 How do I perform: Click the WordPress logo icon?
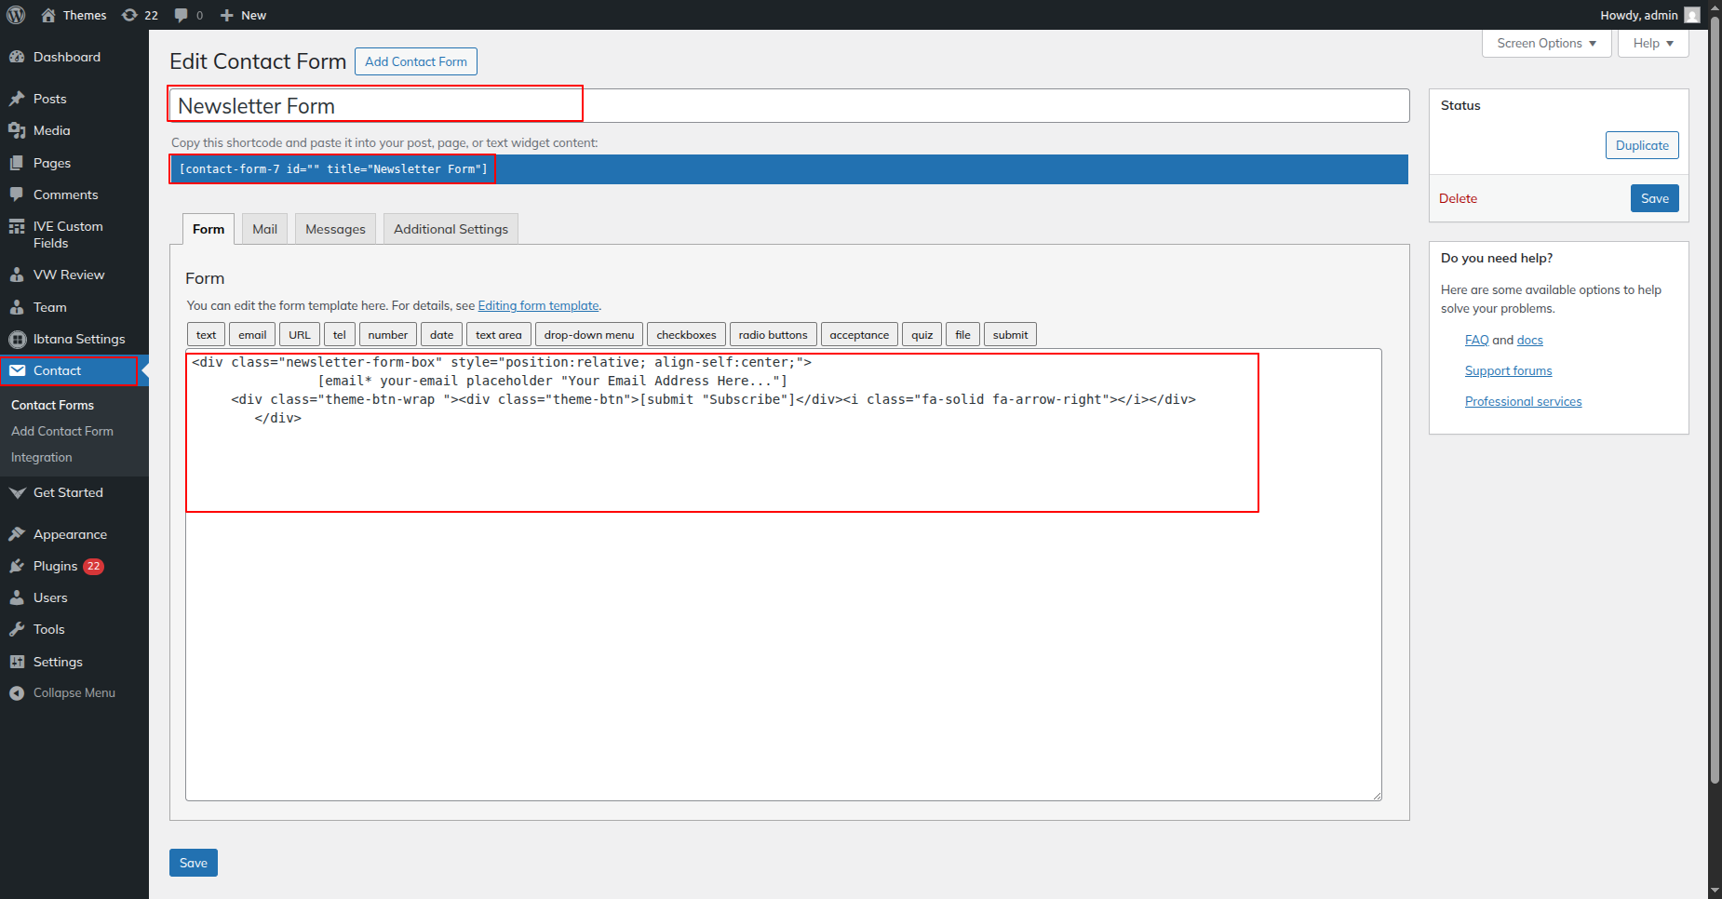point(16,15)
